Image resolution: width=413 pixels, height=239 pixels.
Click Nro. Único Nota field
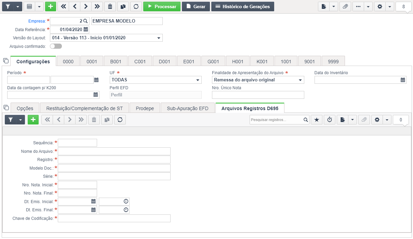coord(258,95)
